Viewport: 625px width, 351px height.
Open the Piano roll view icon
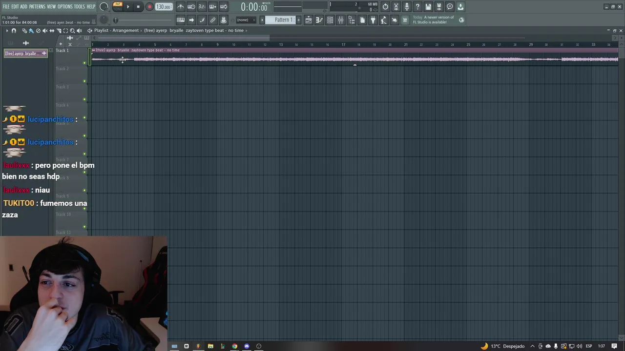click(319, 20)
